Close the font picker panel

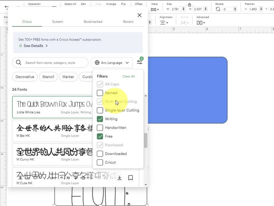coord(139,15)
